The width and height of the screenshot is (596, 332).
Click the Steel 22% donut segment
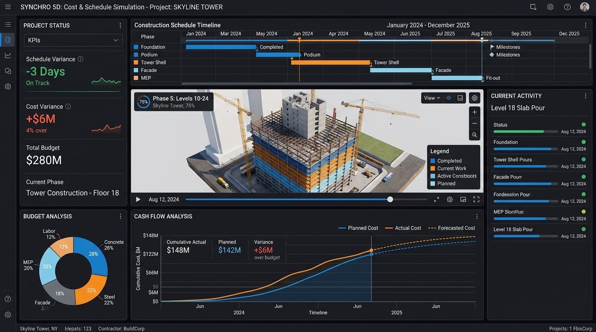coord(92,290)
